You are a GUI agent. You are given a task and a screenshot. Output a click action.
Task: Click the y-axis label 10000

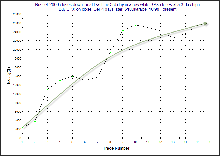17,94
